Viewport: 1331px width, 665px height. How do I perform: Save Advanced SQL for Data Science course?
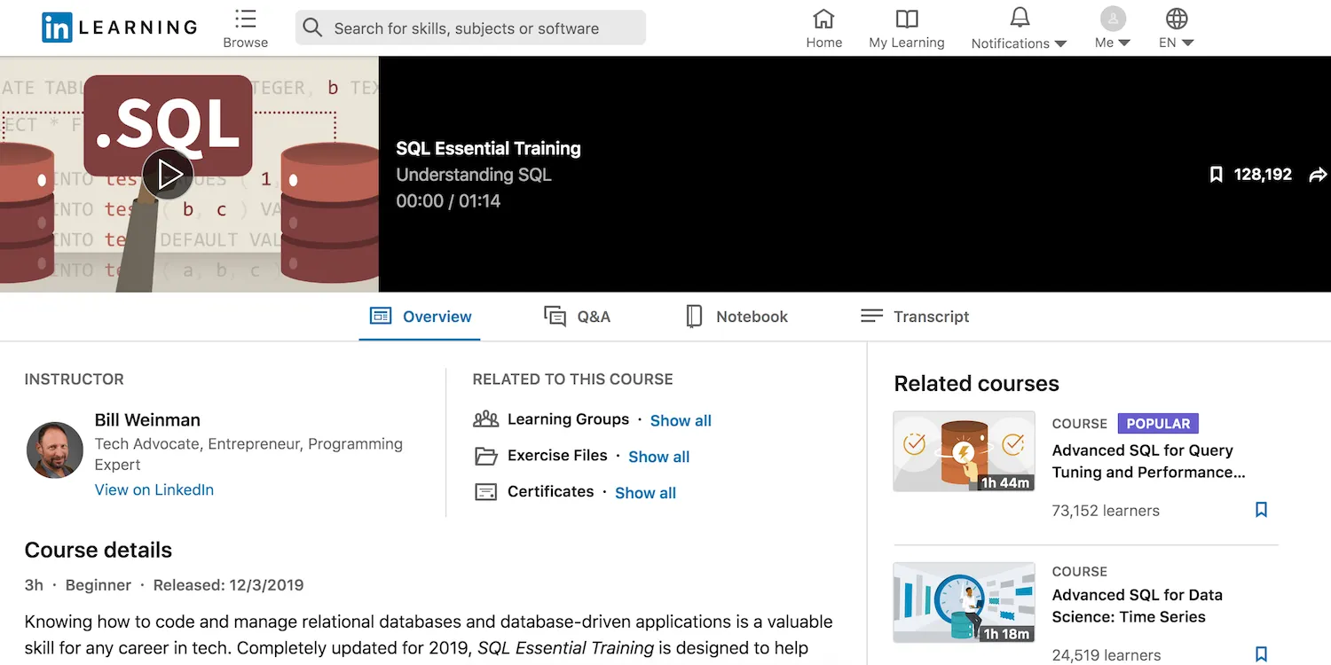pos(1261,654)
